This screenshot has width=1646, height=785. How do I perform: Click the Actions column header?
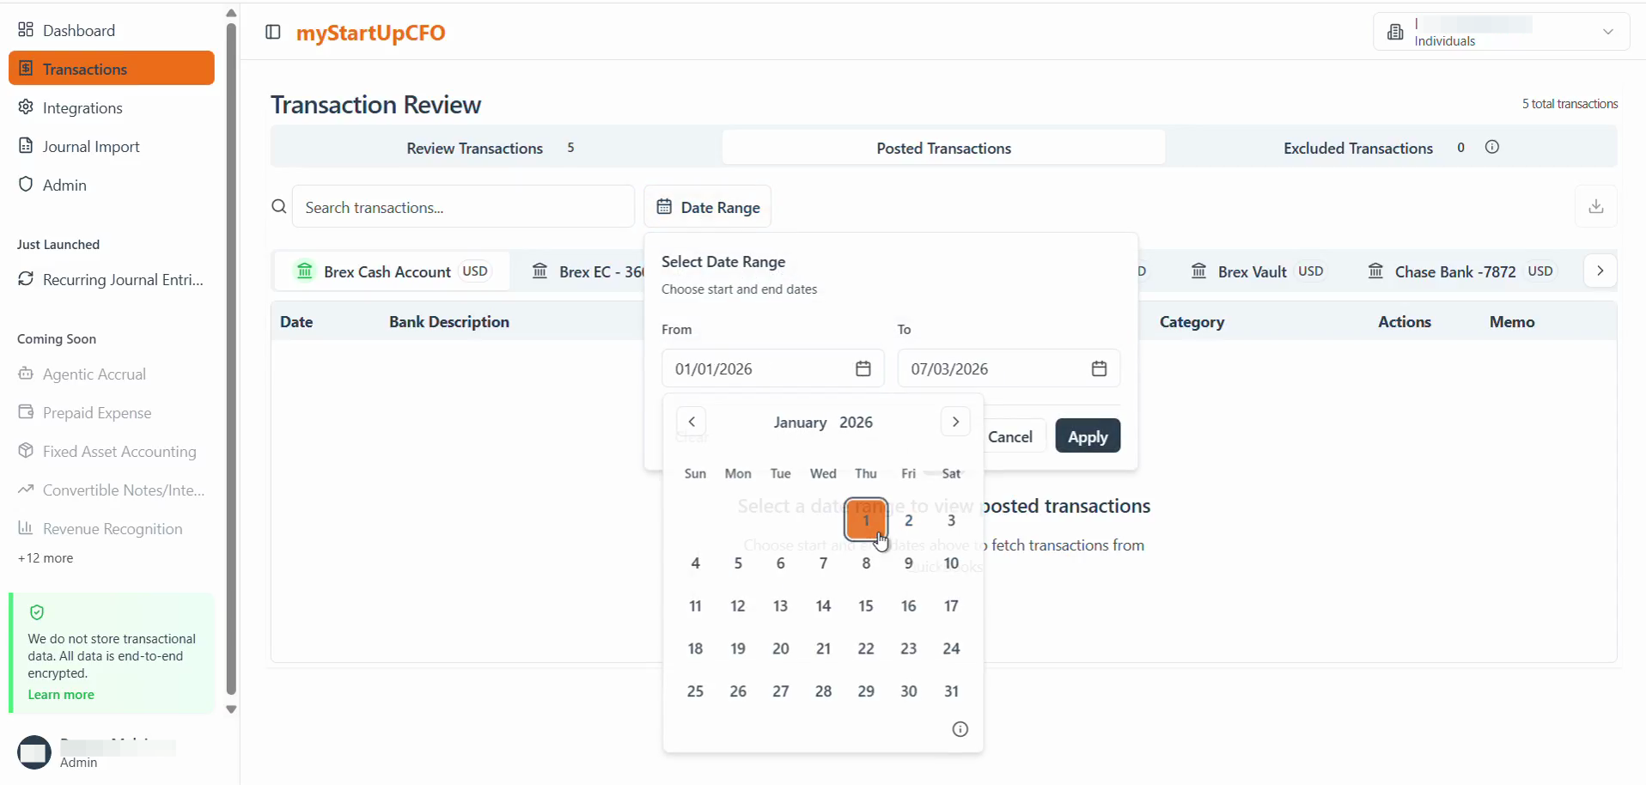pos(1405,322)
